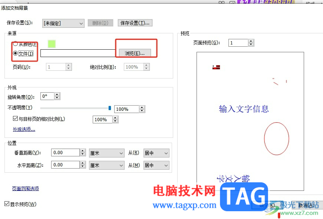Click the page preview thumbnail
Image resolution: width=323 pixels, height=219 pixels.
point(250,121)
